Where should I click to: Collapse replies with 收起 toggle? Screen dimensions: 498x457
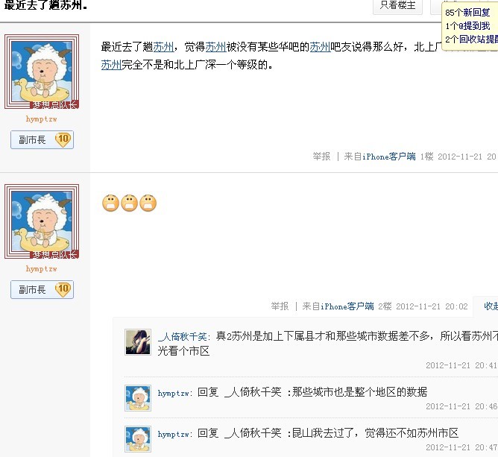tap(491, 306)
